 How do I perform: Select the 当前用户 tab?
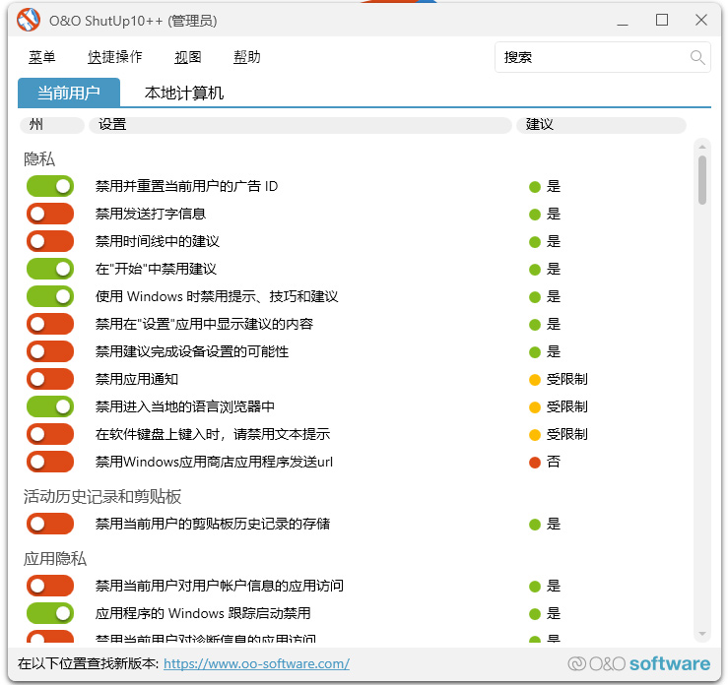69,93
